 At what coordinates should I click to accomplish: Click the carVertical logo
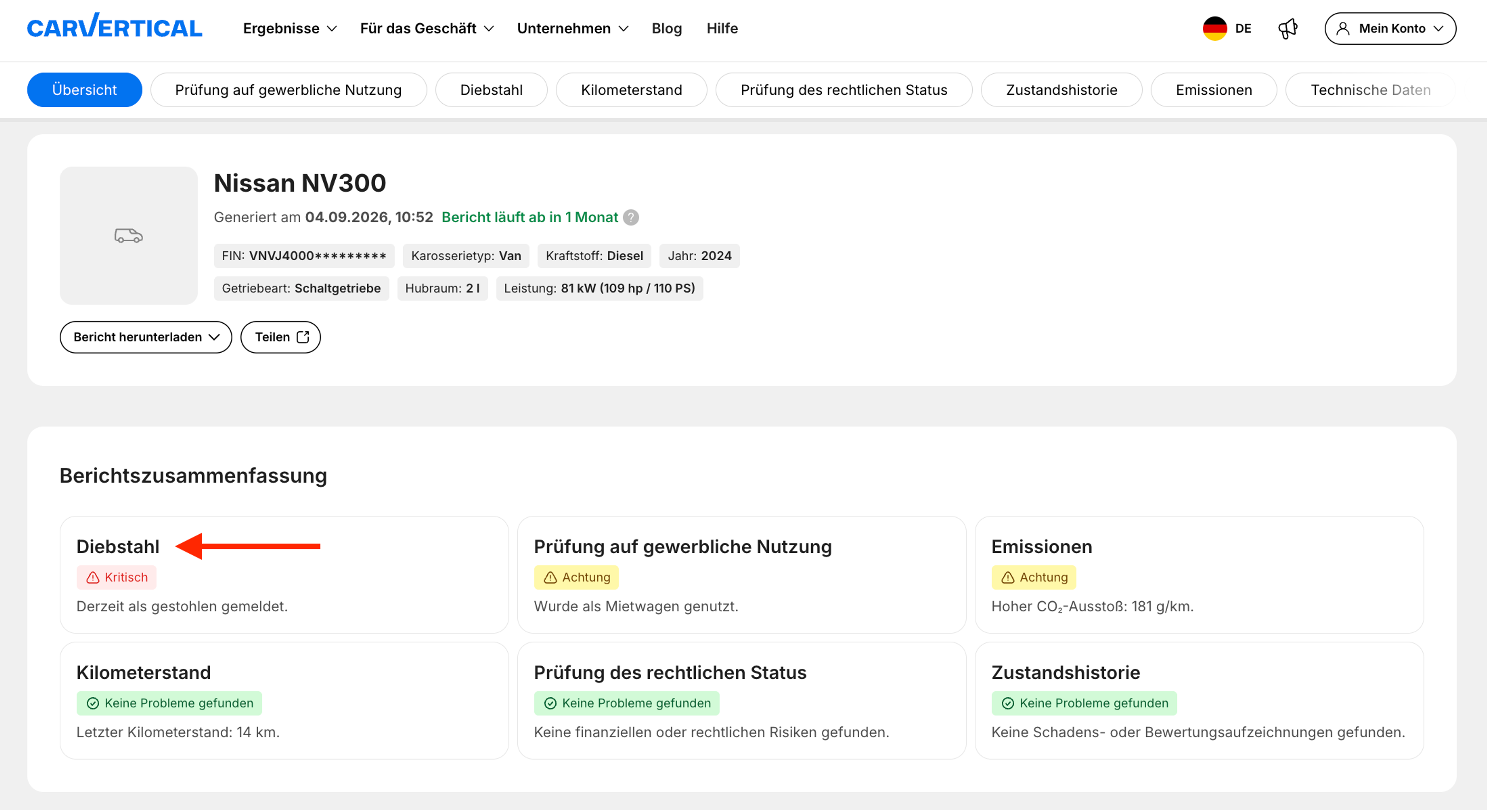[114, 27]
